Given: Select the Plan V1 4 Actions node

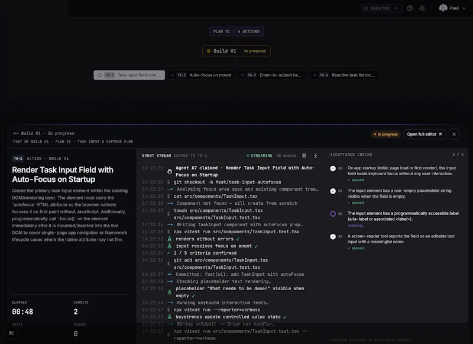Looking at the screenshot, I should (x=236, y=31).
